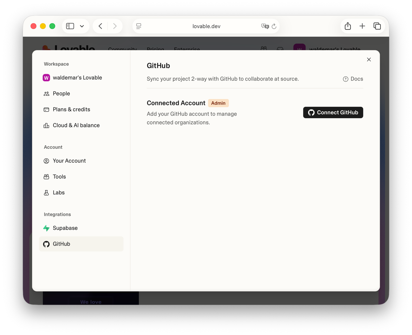The height and width of the screenshot is (335, 412).
Task: Open Your Account settings
Action: [x=69, y=161]
